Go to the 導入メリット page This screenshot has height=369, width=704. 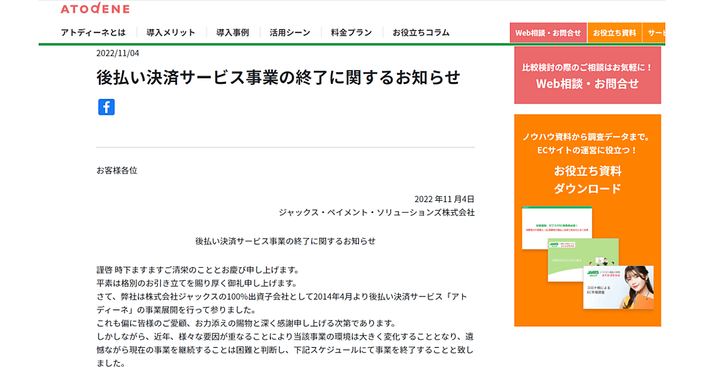tap(171, 33)
